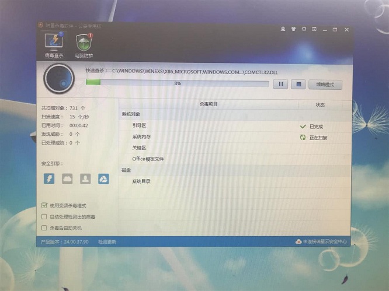The width and height of the screenshot is (389, 291).
Task: Select the cloud security engine icon
Action: (67, 178)
